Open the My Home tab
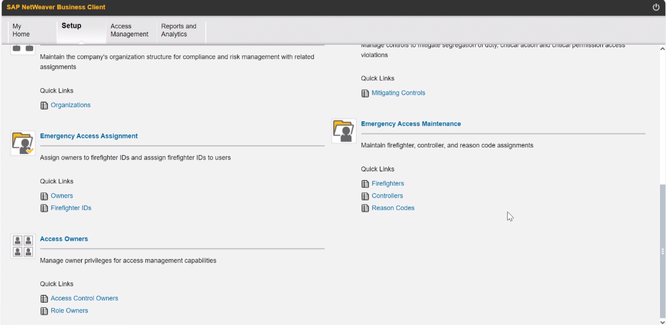Viewport: 666px width, 325px height. (21, 30)
